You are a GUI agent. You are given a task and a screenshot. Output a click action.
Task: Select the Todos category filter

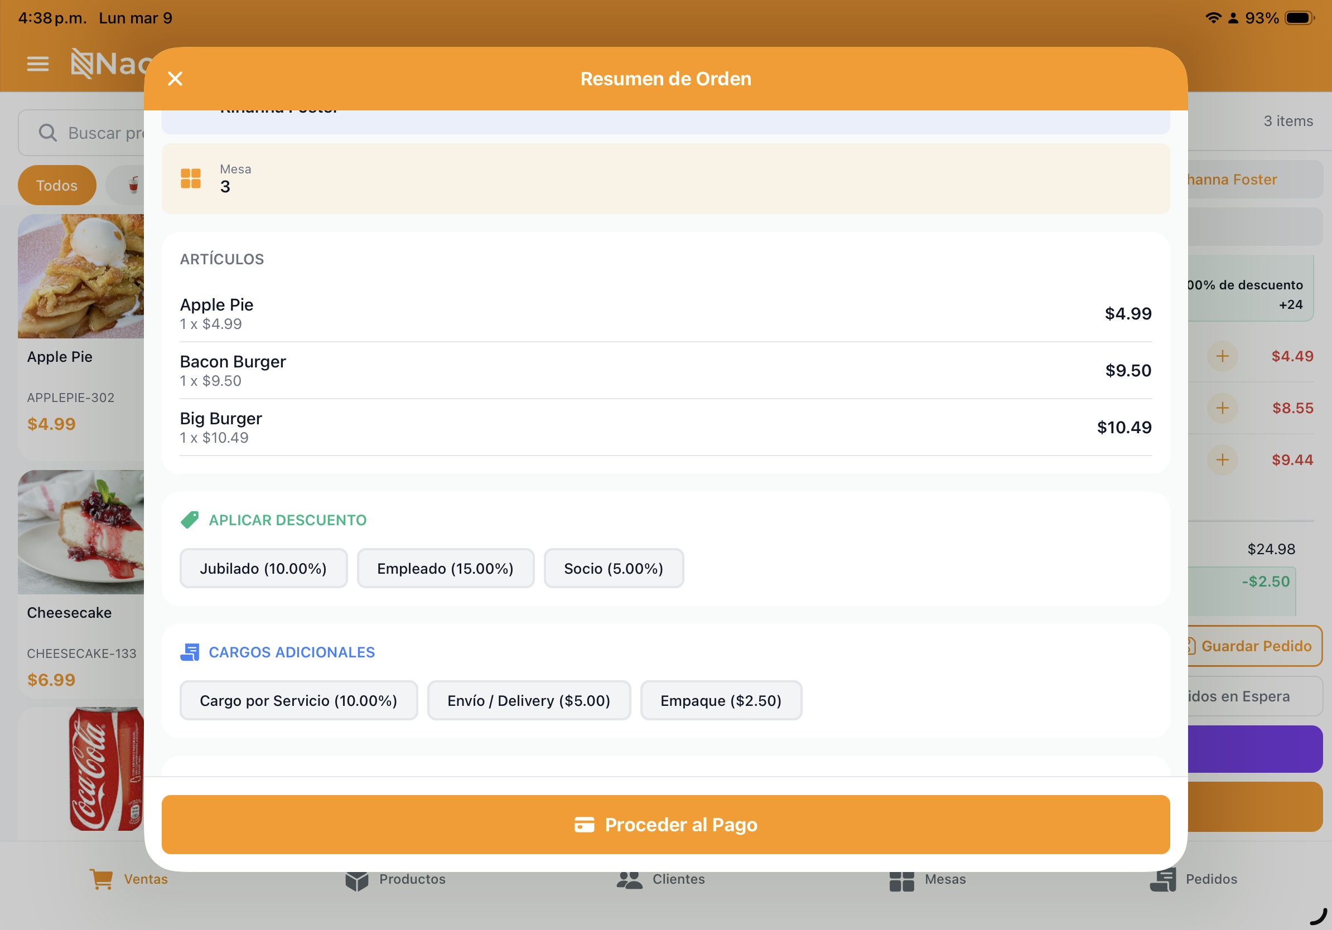click(57, 186)
